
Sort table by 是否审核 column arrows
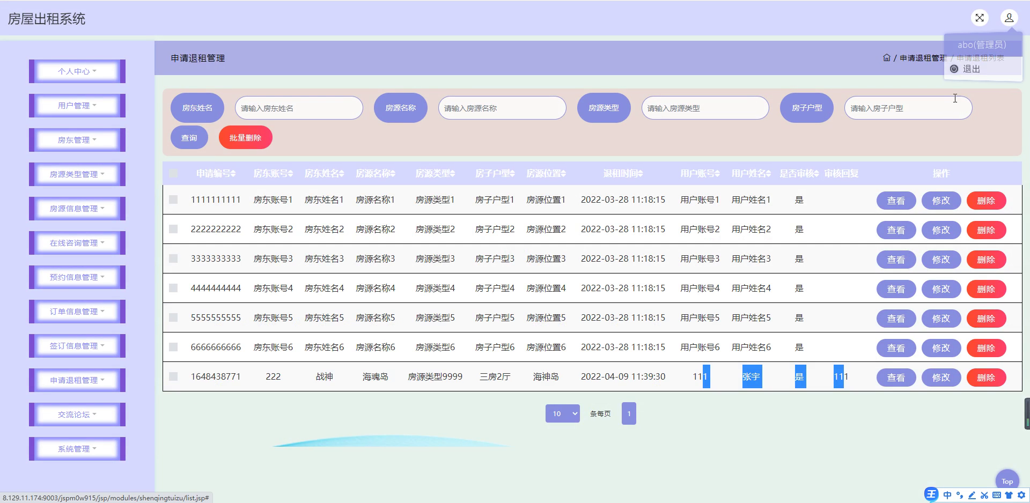(x=816, y=174)
